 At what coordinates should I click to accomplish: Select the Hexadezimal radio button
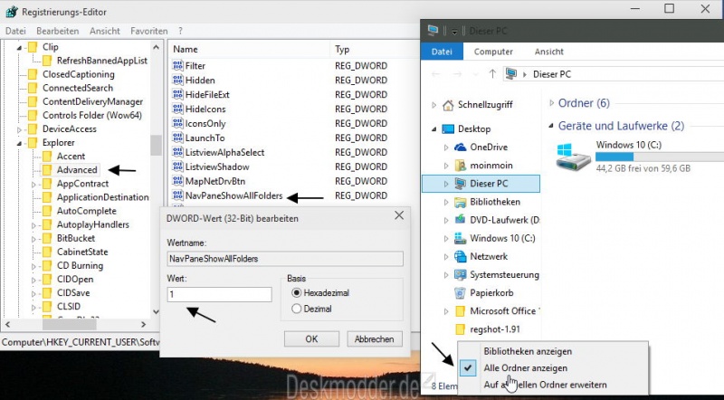coord(296,293)
